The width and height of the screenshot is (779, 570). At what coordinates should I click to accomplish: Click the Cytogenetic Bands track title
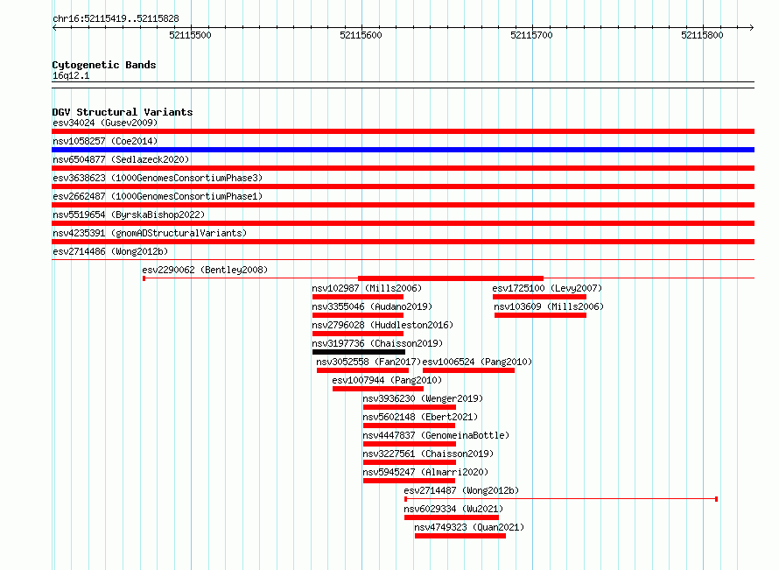[104, 65]
